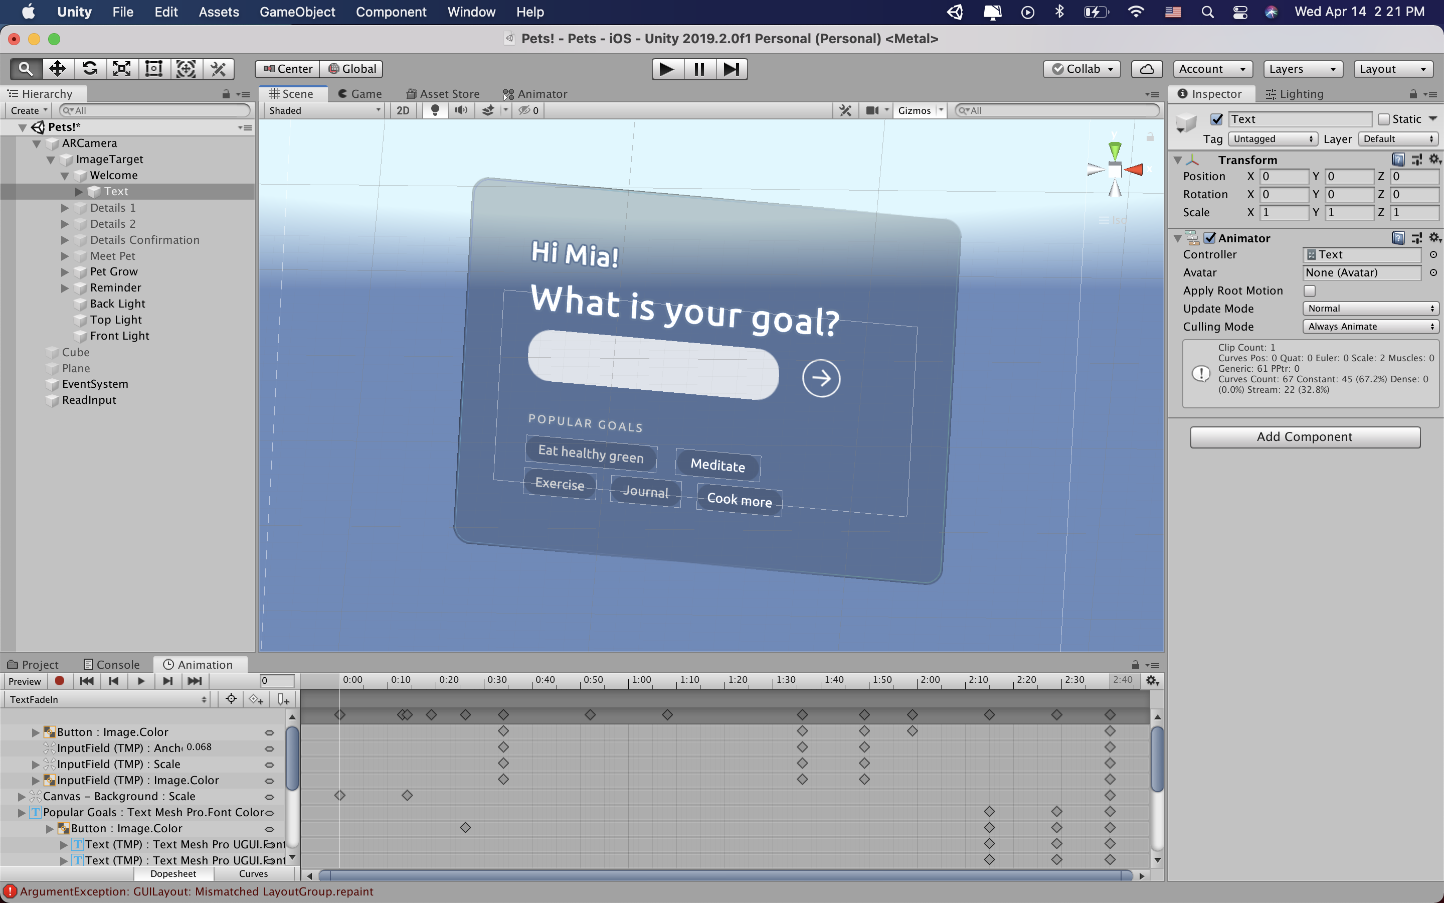Image resolution: width=1444 pixels, height=903 pixels.
Task: Toggle filter by selection crosshair icon
Action: click(x=231, y=699)
